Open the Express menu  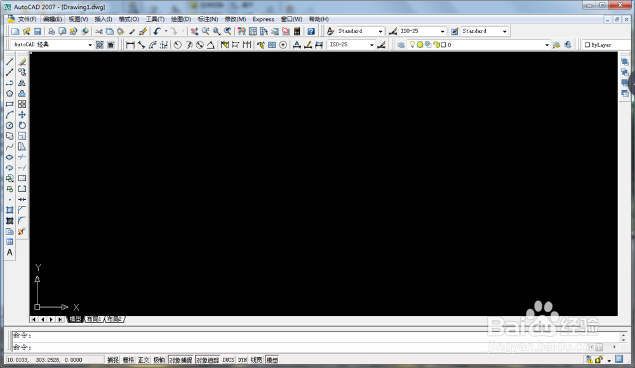coord(264,19)
